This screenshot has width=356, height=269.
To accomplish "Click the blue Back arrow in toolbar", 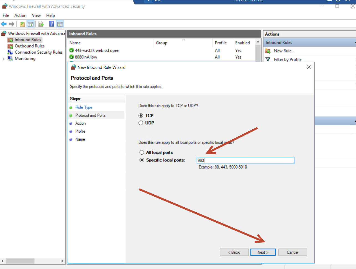I will pyautogui.click(x=4, y=24).
